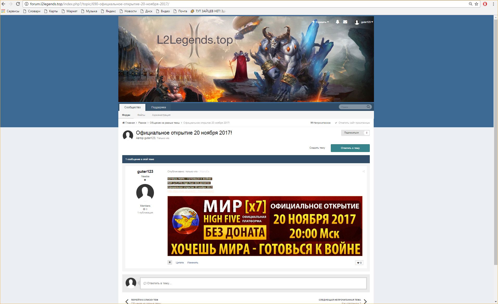Open the zoom magnifier icon in address bar
498x304 pixels.
(x=470, y=4)
